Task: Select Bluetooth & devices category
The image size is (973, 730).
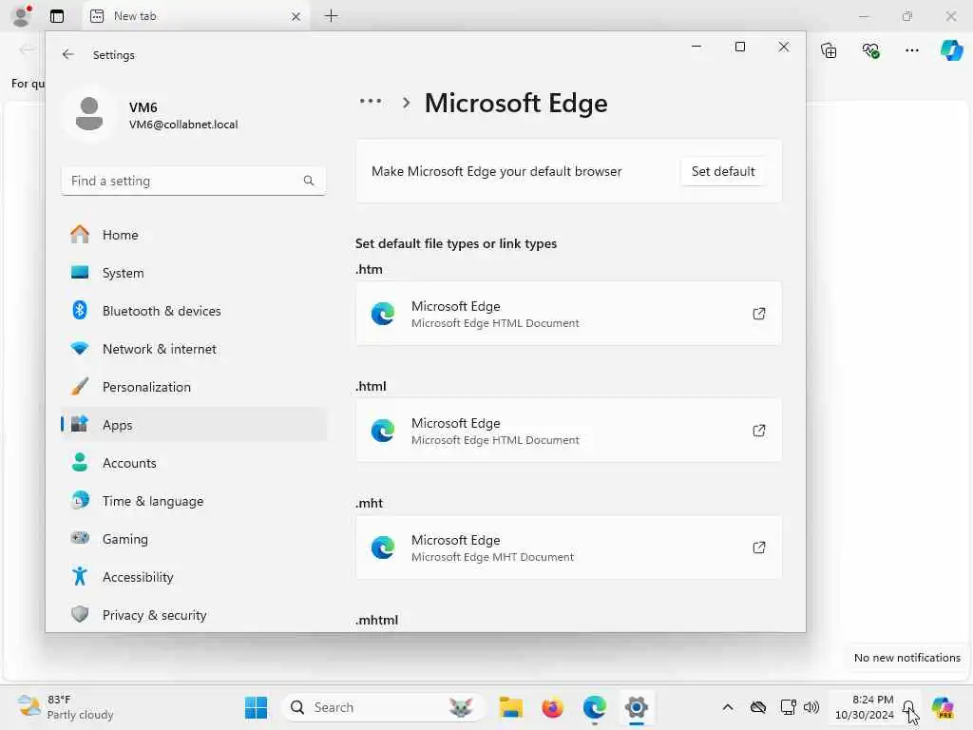Action: (x=194, y=311)
